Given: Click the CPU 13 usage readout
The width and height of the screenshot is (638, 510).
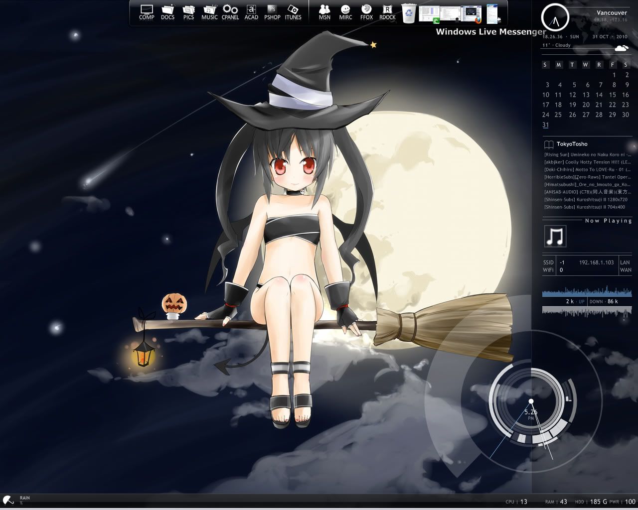Looking at the screenshot, I should pyautogui.click(x=516, y=502).
